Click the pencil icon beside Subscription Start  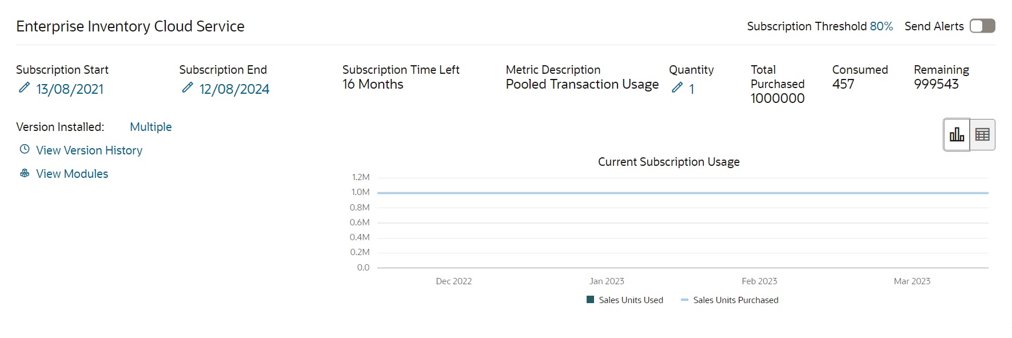click(x=24, y=88)
